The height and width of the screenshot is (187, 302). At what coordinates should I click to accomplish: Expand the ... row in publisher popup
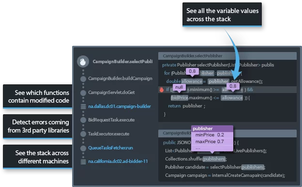(212, 148)
